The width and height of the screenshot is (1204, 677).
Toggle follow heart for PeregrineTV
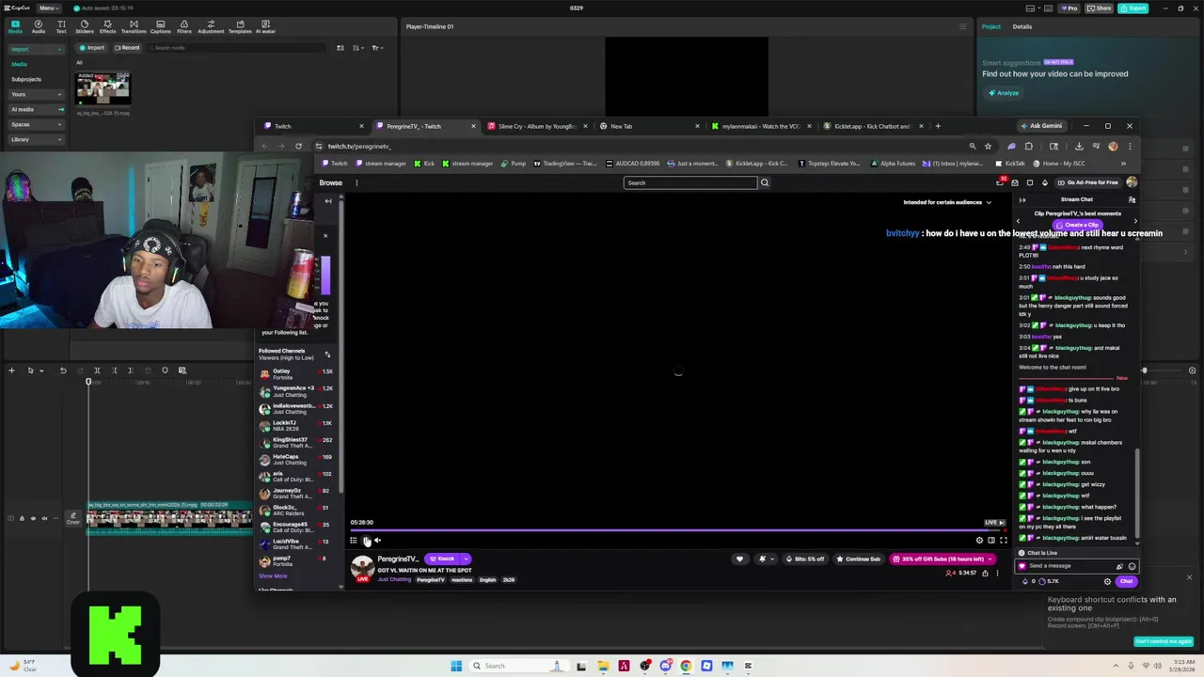coord(739,559)
